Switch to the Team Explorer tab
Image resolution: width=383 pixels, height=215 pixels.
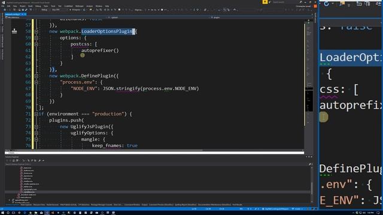click(x=26, y=205)
